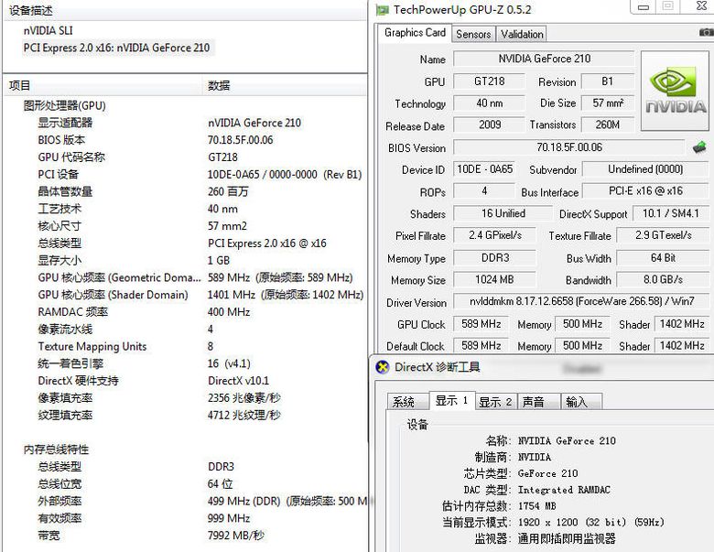Viewport: 714px width, 552px height.
Task: Click the DirectX Support field 10.1 / SM4.1
Action: [x=670, y=213]
